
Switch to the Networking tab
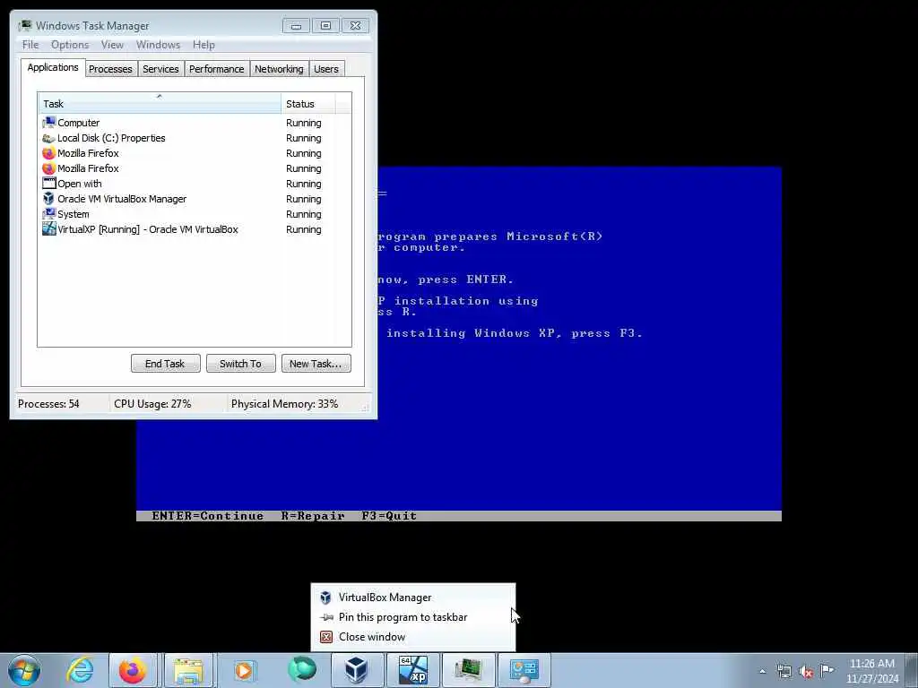279,69
